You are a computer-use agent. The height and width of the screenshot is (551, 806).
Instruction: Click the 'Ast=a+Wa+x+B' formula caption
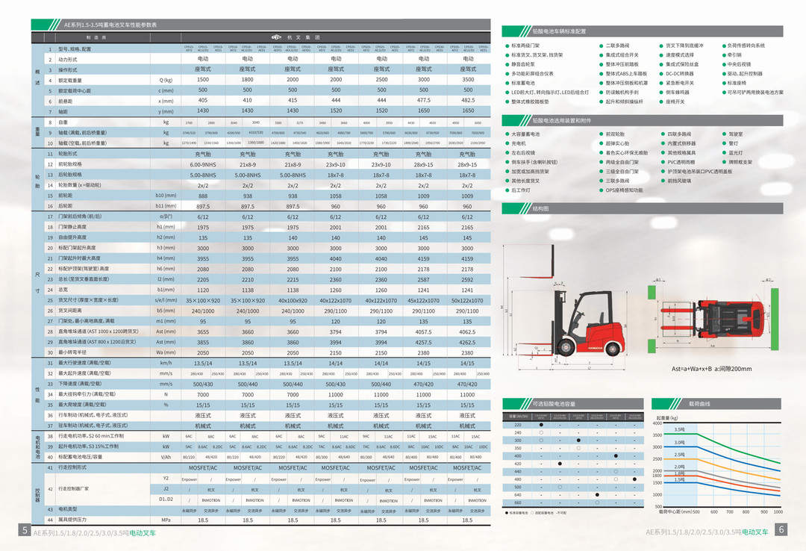click(x=691, y=369)
